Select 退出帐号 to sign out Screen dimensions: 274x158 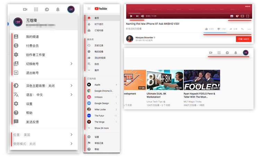click(x=44, y=73)
